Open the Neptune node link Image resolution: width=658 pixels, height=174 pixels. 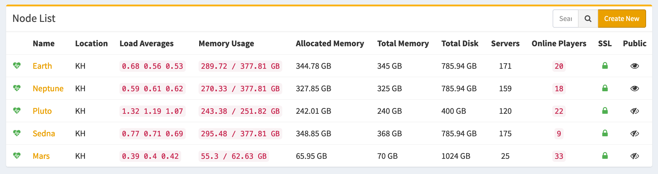coord(48,89)
